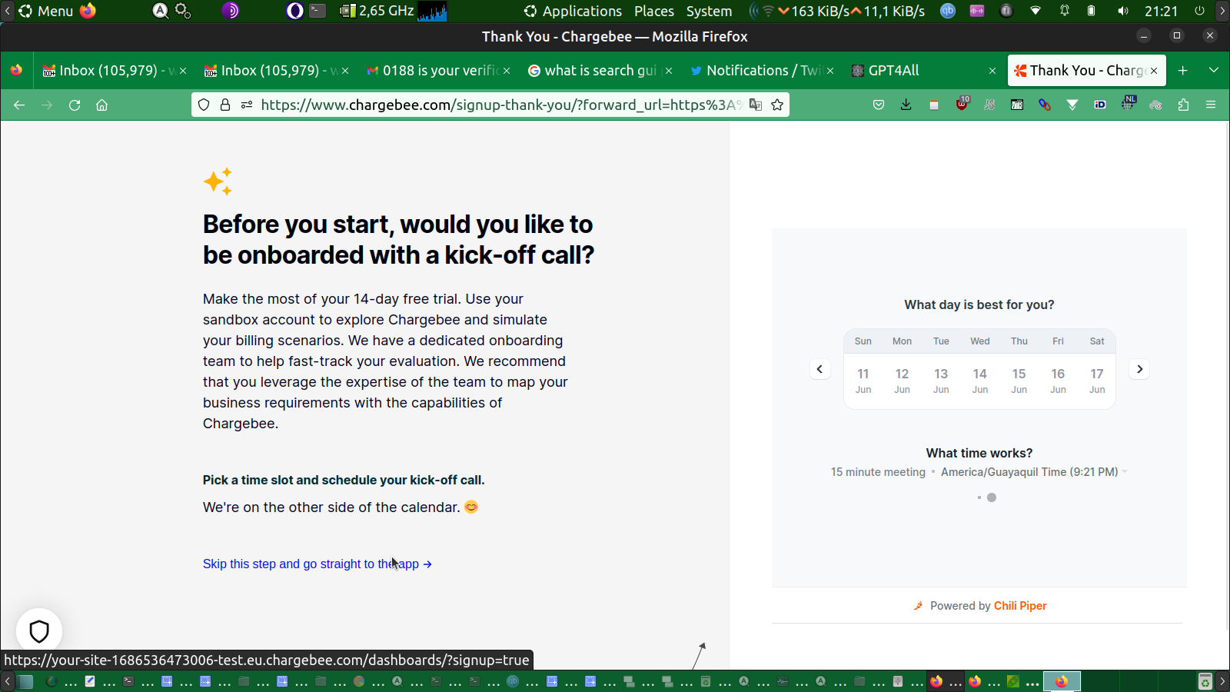Open a new Firefox tab

(1183, 71)
